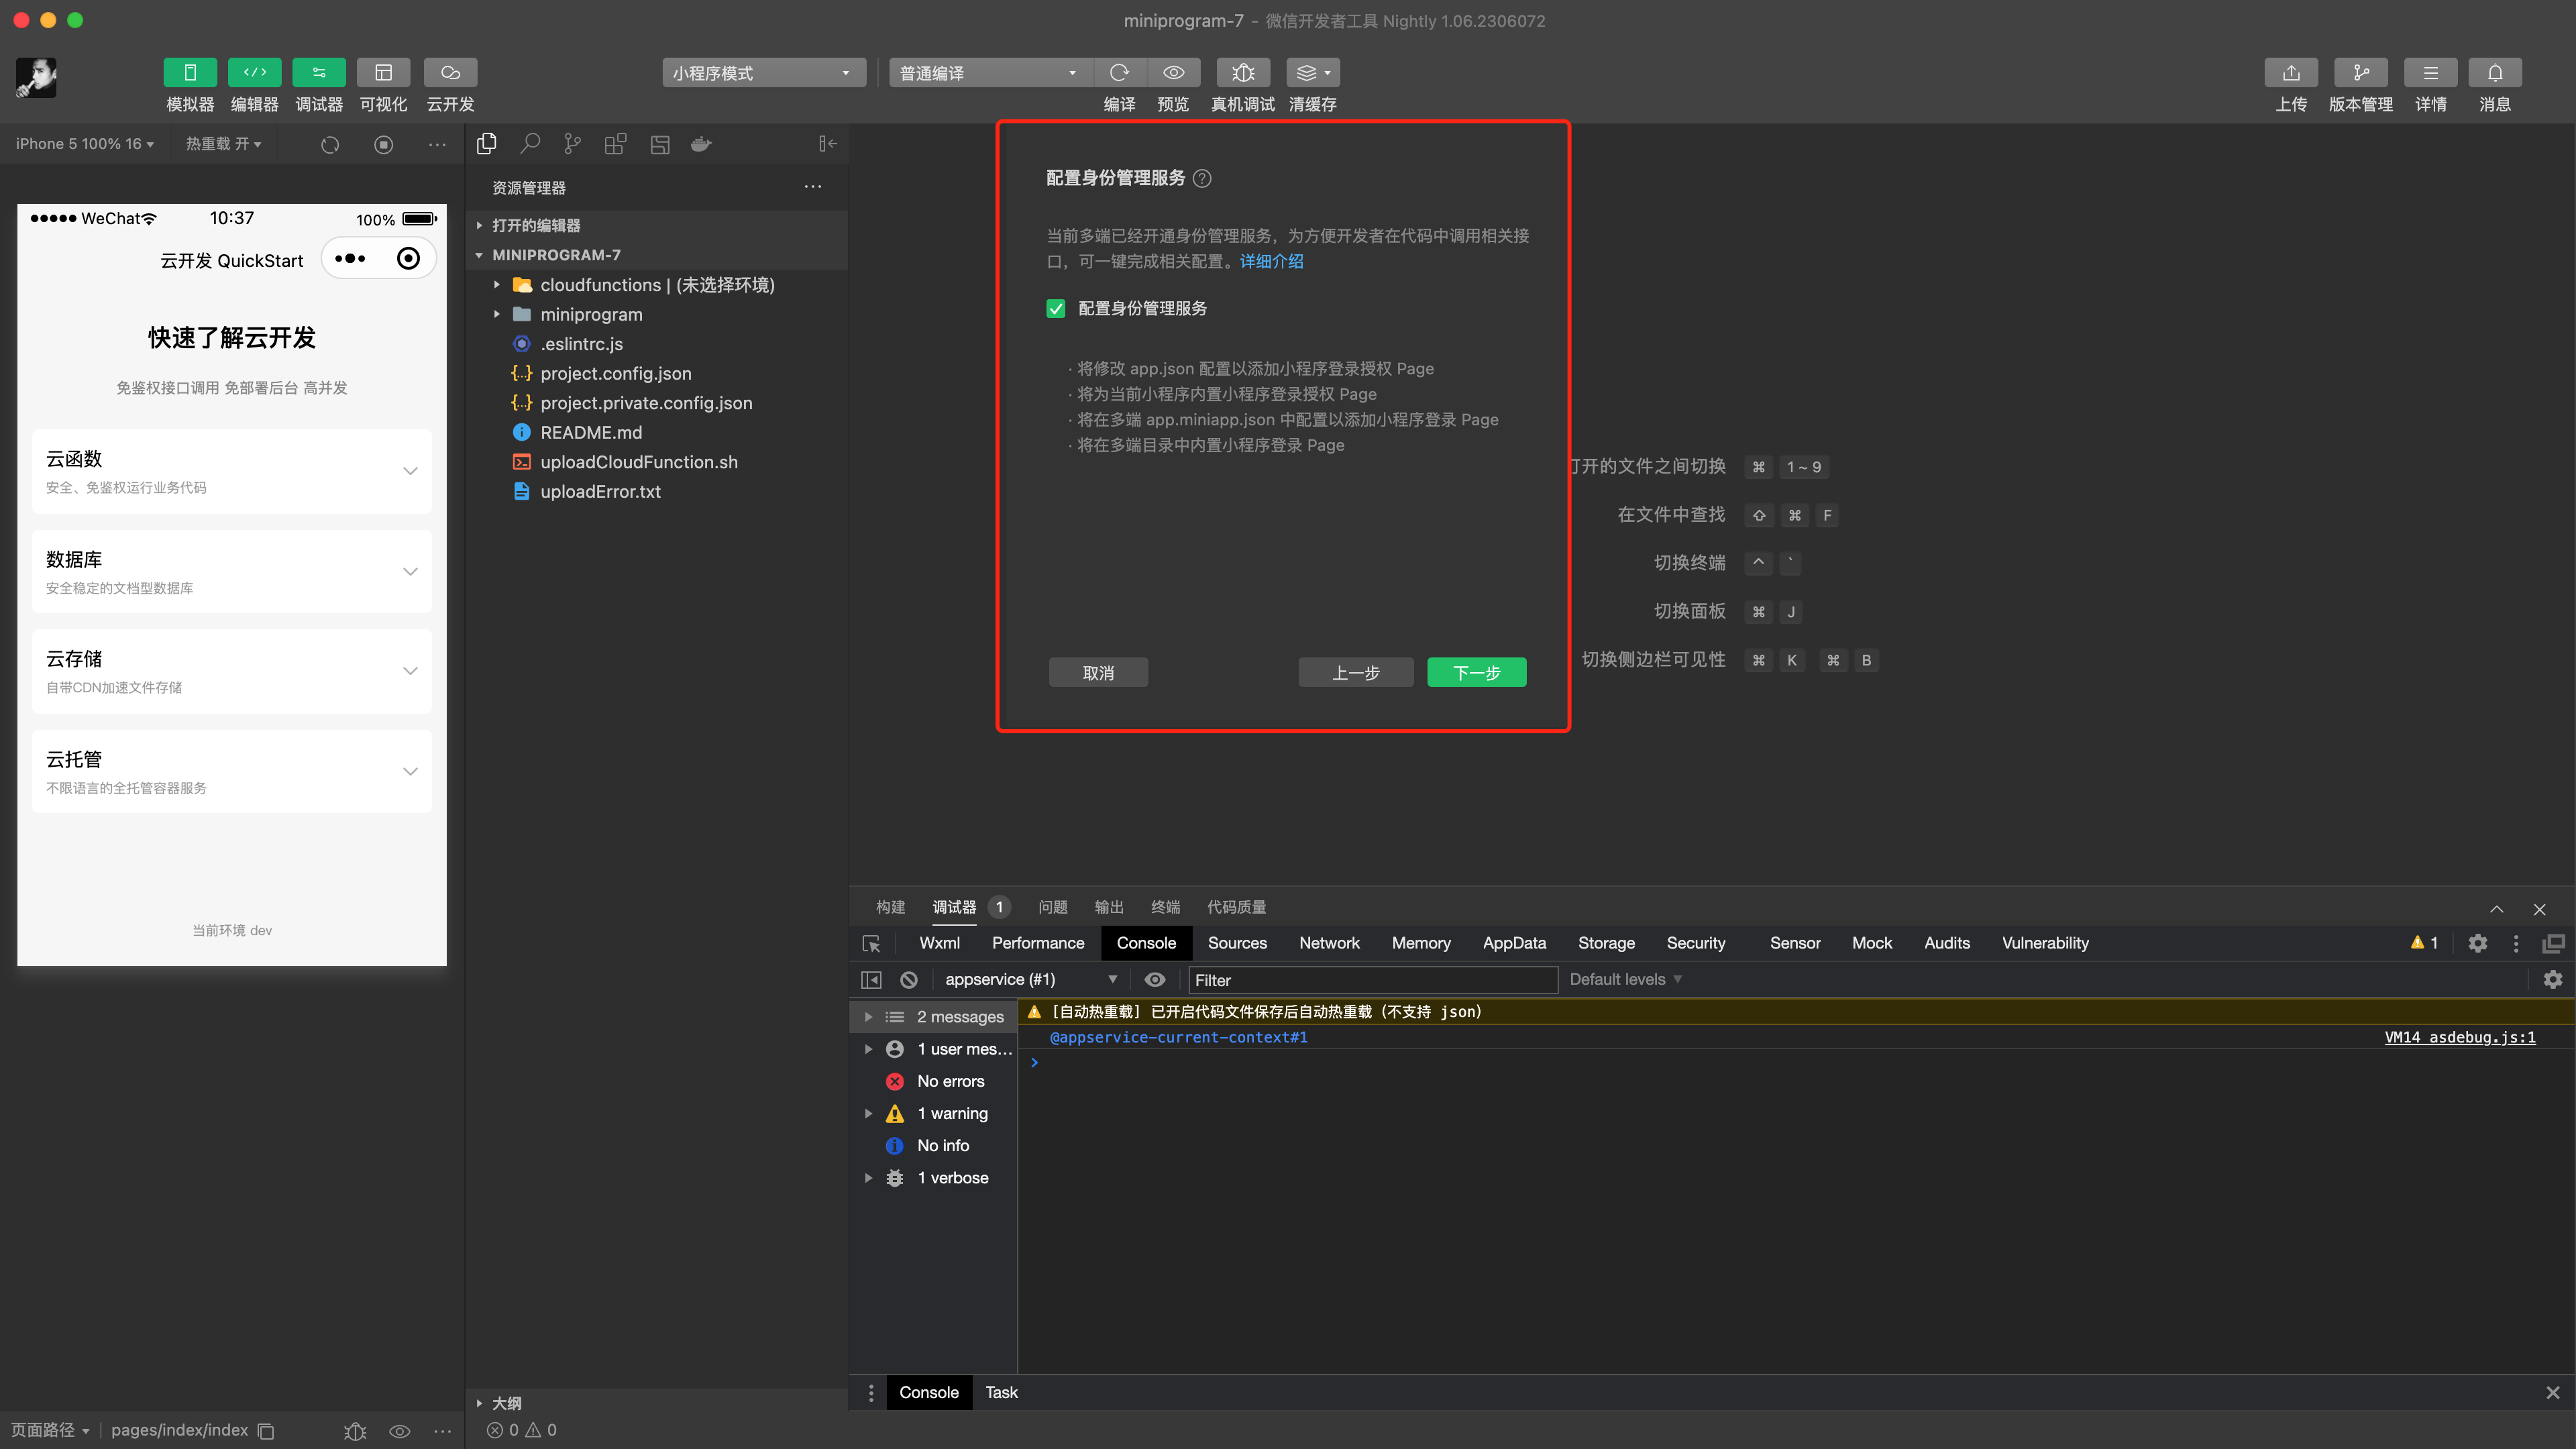Open the search icon in sidebar
This screenshot has width=2576, height=1449.
[530, 144]
